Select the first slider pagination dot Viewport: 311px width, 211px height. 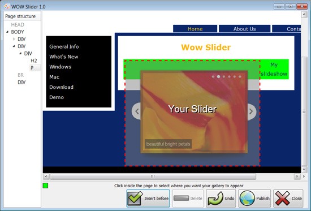pyautogui.click(x=213, y=76)
